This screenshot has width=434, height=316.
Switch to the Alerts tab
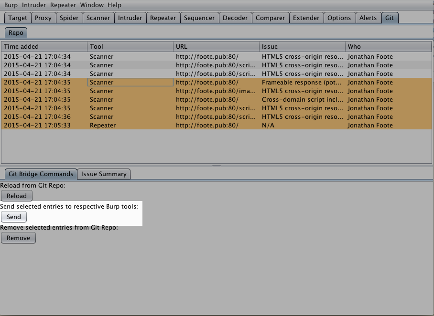368,18
